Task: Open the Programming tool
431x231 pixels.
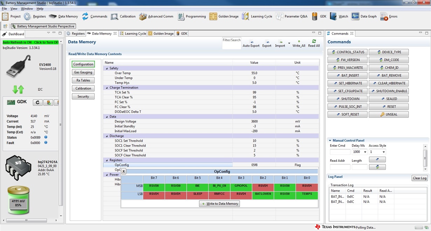Action: 191,16
